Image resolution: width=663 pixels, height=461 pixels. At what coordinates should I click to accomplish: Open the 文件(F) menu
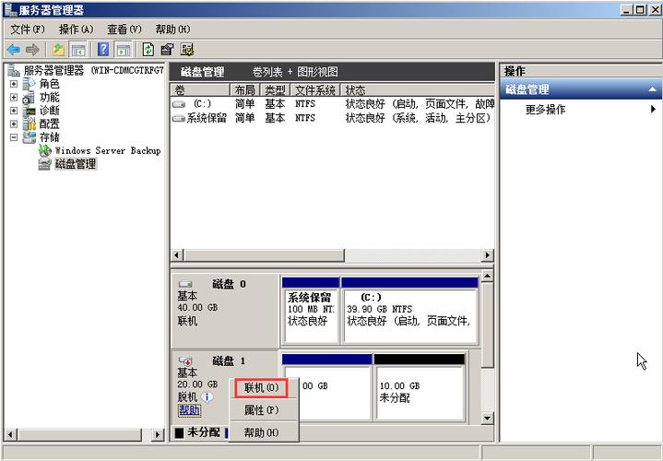28,30
